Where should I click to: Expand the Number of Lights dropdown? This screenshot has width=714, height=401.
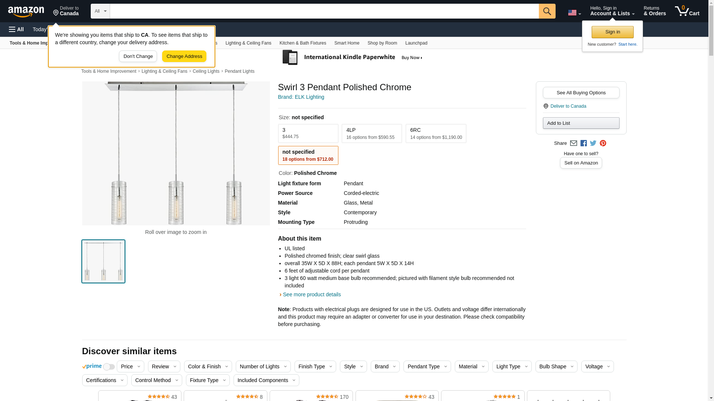(x=263, y=366)
